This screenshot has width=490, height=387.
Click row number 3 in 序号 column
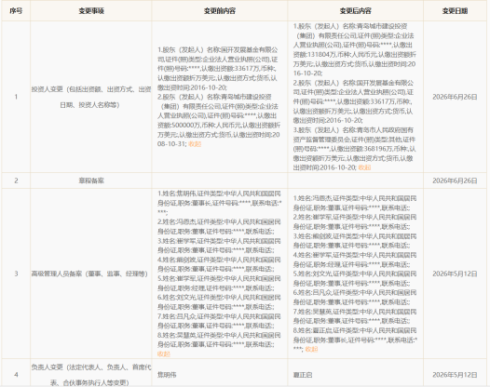(16, 274)
